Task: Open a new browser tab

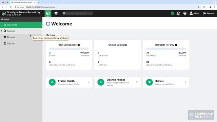Action: [x=39, y=2]
